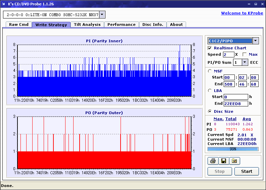The height and width of the screenshot is (190, 266).
Task: Click the printer icon to print chart
Action: (x=213, y=161)
